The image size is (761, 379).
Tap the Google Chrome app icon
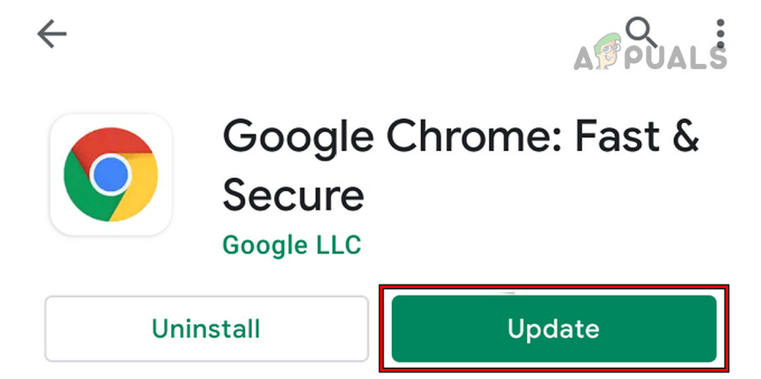(110, 175)
